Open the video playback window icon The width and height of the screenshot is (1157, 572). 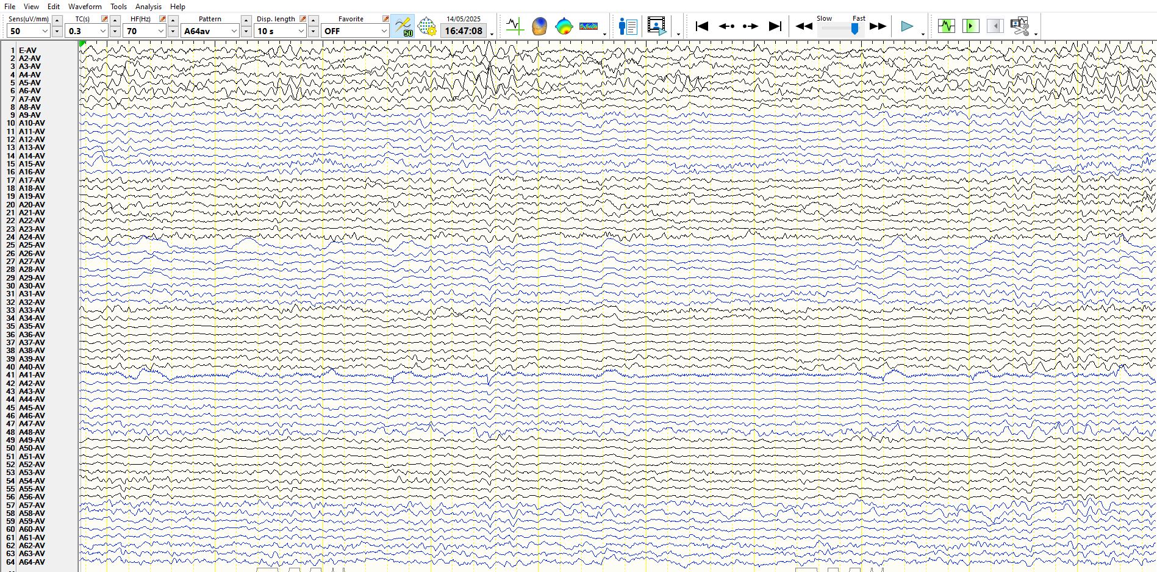pos(656,26)
